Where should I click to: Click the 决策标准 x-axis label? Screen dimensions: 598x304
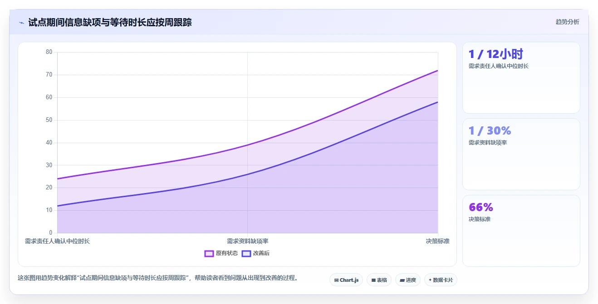click(x=437, y=241)
